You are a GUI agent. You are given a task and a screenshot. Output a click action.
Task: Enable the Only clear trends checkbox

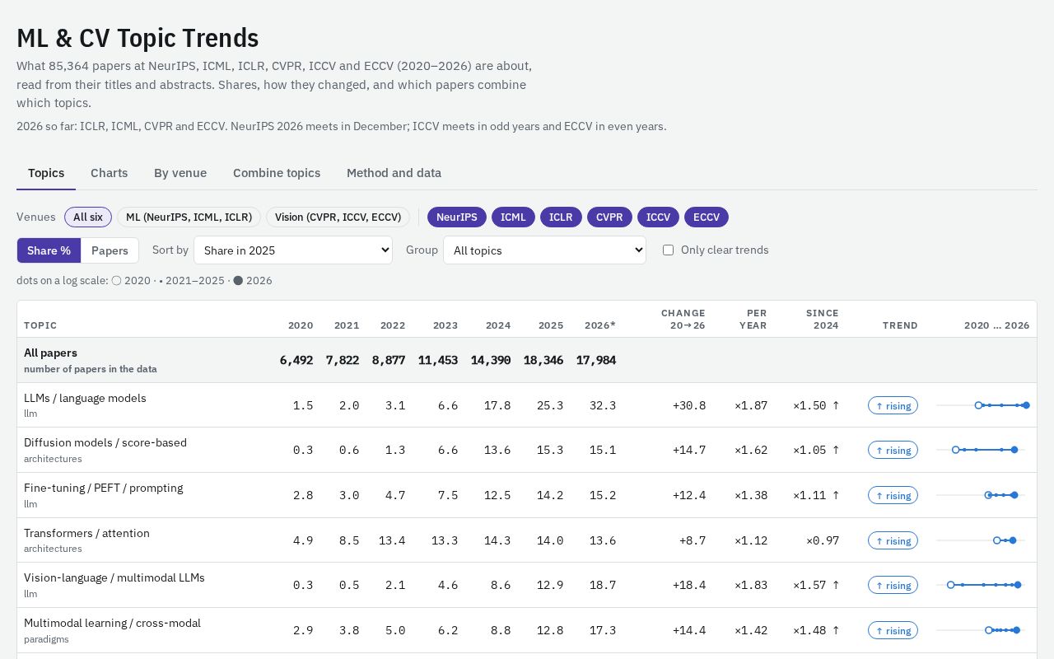click(x=669, y=250)
